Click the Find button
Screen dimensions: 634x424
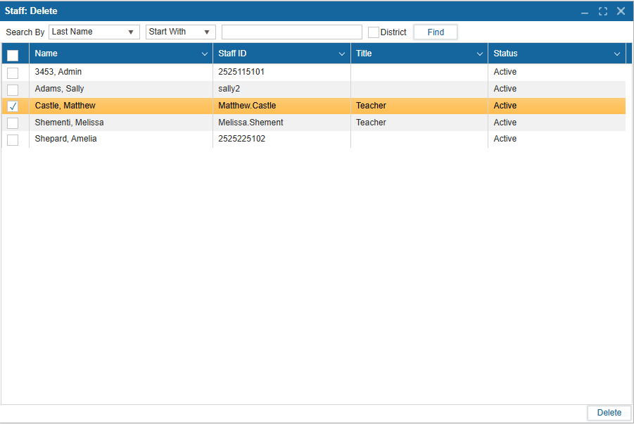point(436,32)
